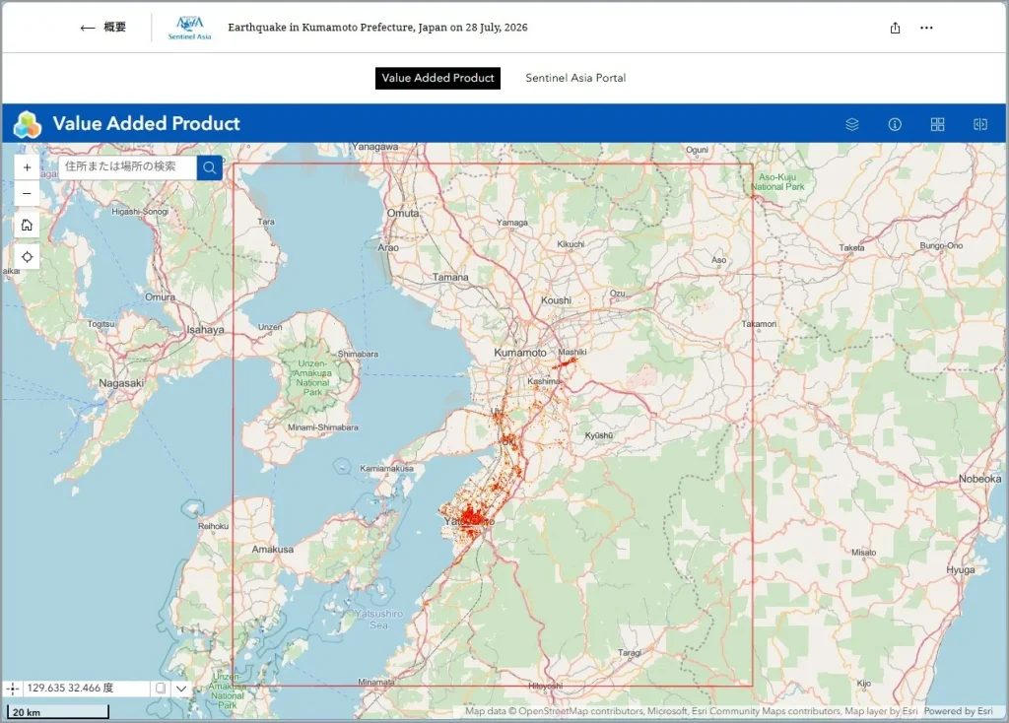Click the search magnifier button
This screenshot has height=723, width=1009.
(x=210, y=167)
